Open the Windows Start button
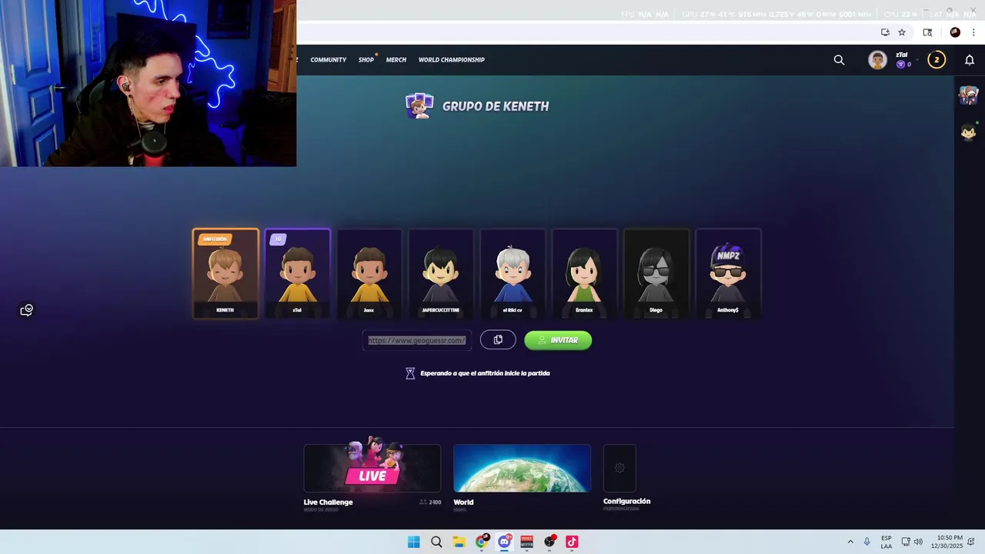985x554 pixels. click(x=413, y=542)
